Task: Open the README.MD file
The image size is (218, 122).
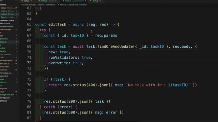Action: point(4,101)
